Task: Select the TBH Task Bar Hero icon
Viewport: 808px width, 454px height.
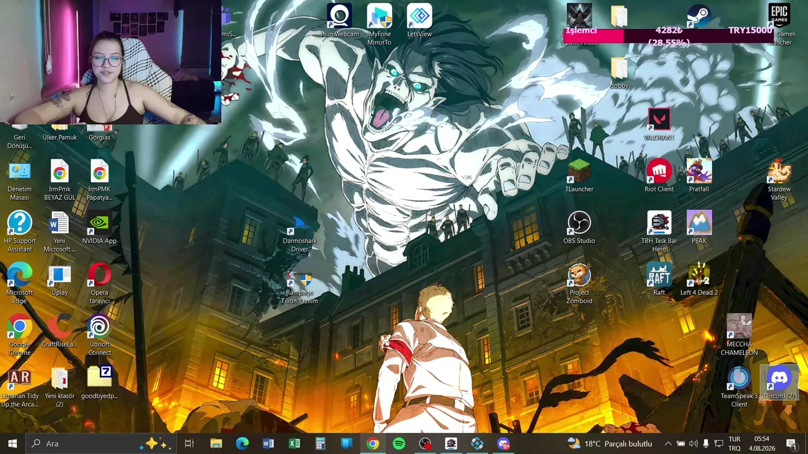Action: pyautogui.click(x=659, y=232)
